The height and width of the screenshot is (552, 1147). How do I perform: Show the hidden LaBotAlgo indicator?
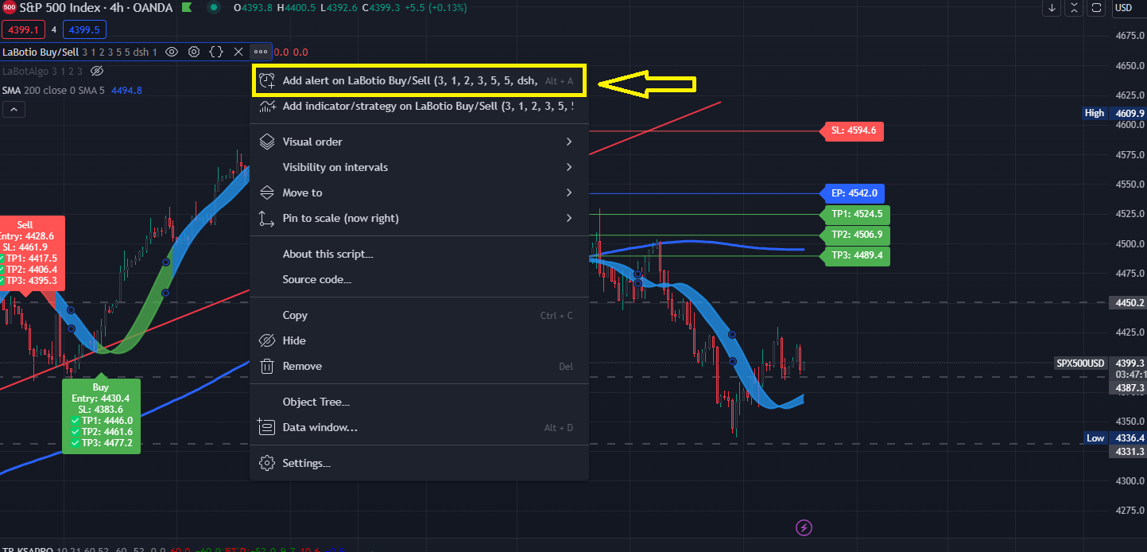point(97,71)
